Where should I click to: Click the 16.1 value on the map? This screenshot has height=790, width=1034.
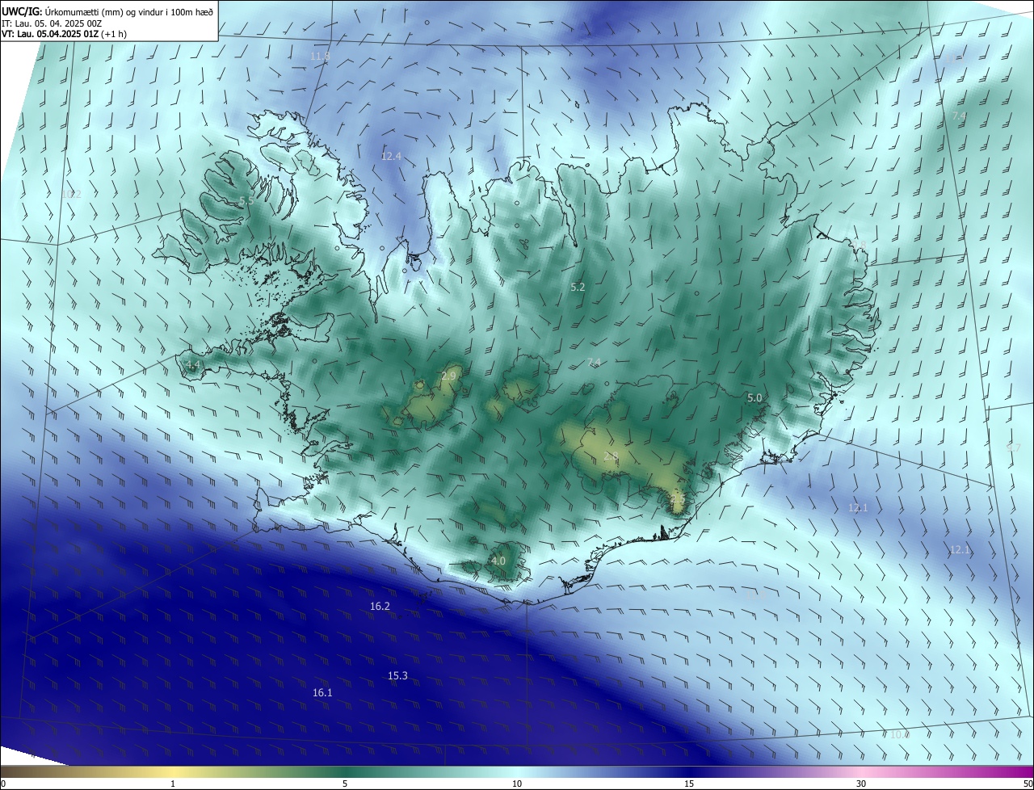322,693
